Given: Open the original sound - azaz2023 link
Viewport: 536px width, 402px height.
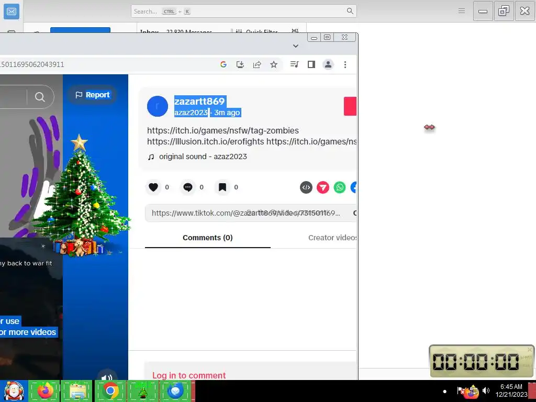Looking at the screenshot, I should point(203,157).
